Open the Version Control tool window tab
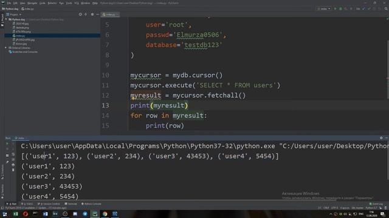 pos(49,204)
